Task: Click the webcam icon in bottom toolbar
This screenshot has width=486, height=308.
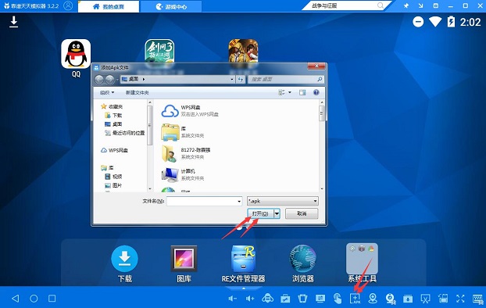Action: pos(390,299)
